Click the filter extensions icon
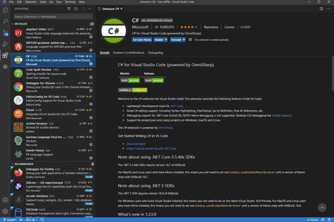 point(69,9)
